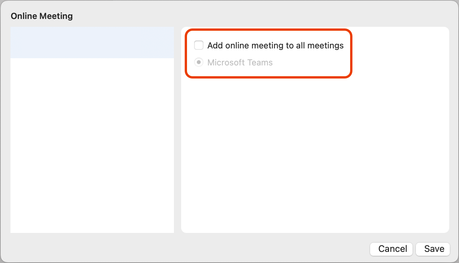Click the Online Meeting dialog title
Screen dimensions: 459x263
click(x=42, y=16)
